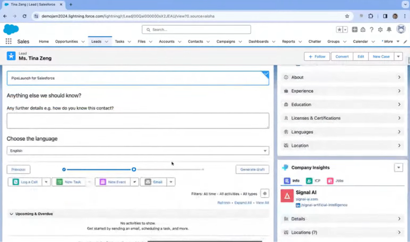Switch to the Jobs tab
410x242 pixels.
[335, 181]
